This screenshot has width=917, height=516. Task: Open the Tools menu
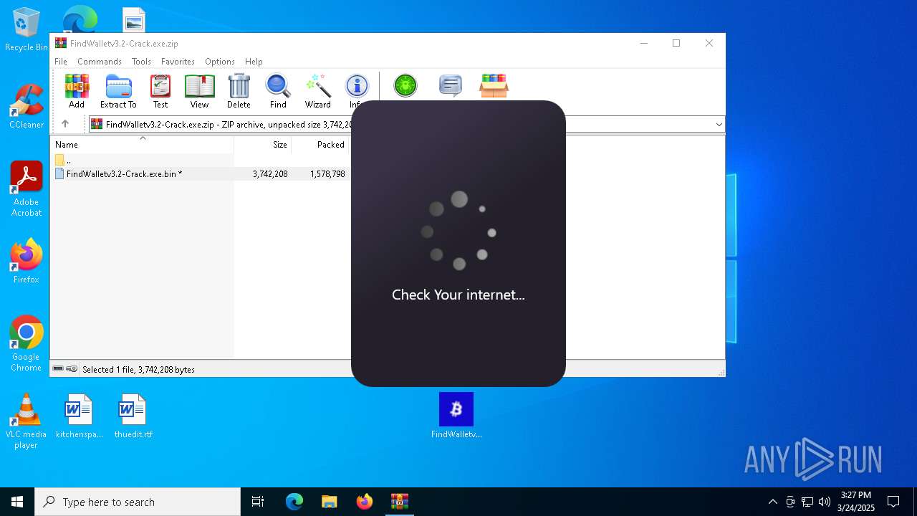pos(141,62)
